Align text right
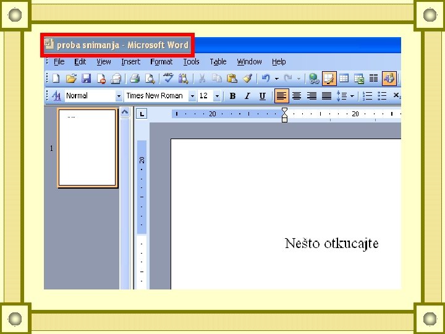This screenshot has width=445, height=334. tap(311, 96)
